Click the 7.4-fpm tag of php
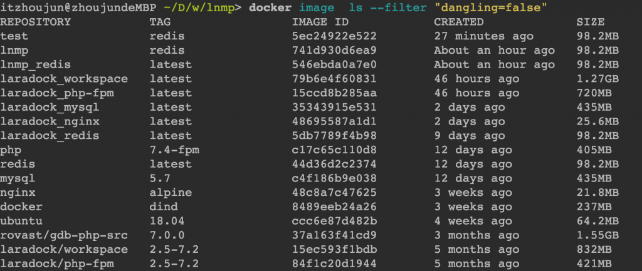Image resolution: width=642 pixels, height=271 pixels. click(x=174, y=150)
